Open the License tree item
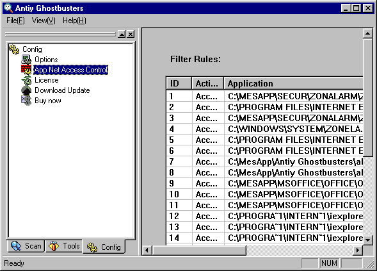This screenshot has width=377, height=271. point(46,80)
